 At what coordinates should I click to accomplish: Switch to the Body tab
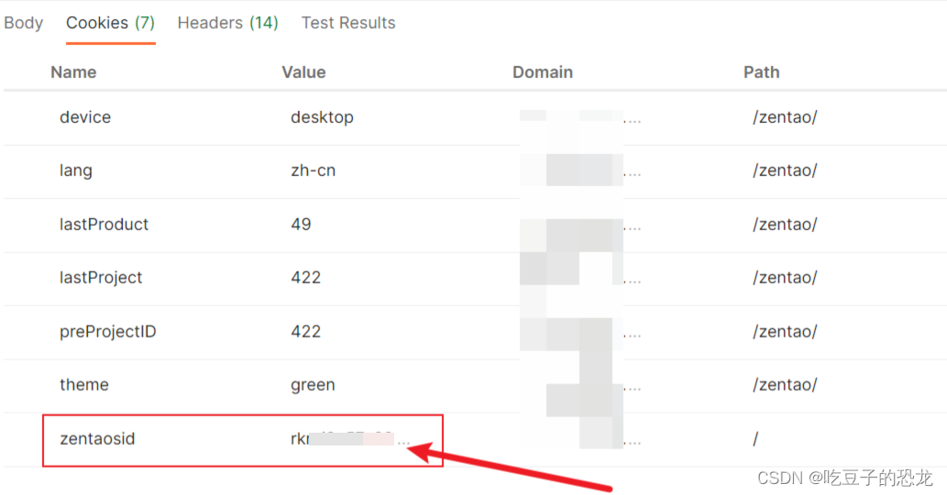(23, 23)
